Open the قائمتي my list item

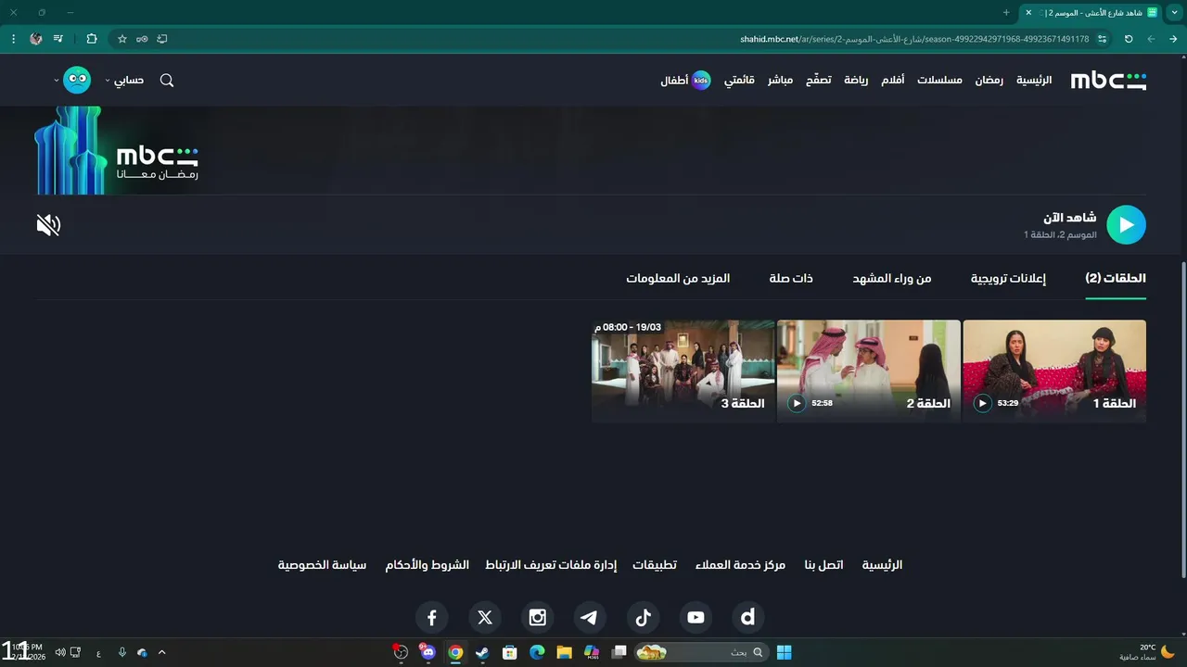pyautogui.click(x=739, y=81)
